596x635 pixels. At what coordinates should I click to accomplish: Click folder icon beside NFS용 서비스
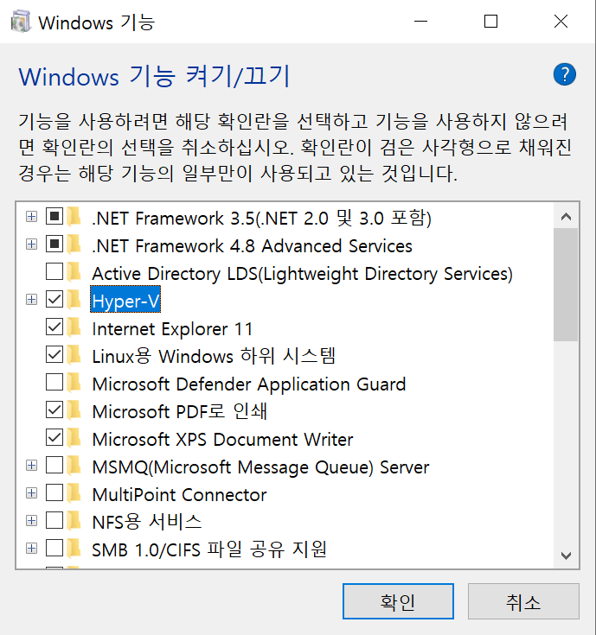coord(74,520)
